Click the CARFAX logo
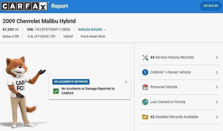 coord(24,6)
